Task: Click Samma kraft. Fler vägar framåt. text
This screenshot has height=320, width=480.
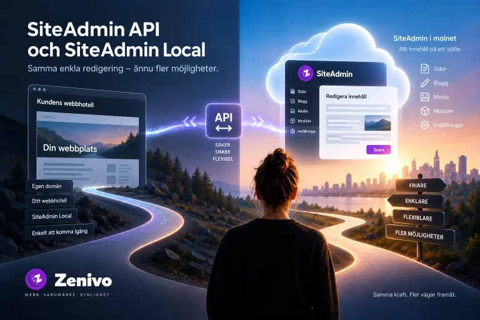Action: point(414,294)
